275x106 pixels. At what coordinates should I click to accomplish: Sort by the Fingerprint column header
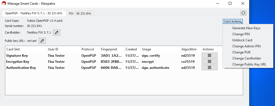[112, 49]
